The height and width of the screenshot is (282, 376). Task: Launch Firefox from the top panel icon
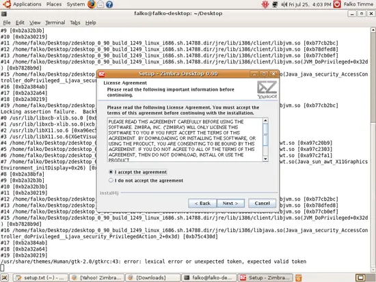(92, 4)
